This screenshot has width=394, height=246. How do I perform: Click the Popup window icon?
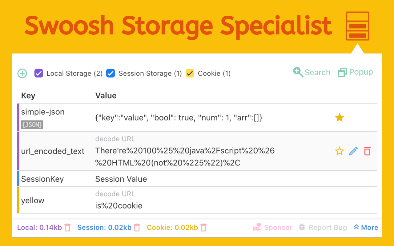[342, 72]
